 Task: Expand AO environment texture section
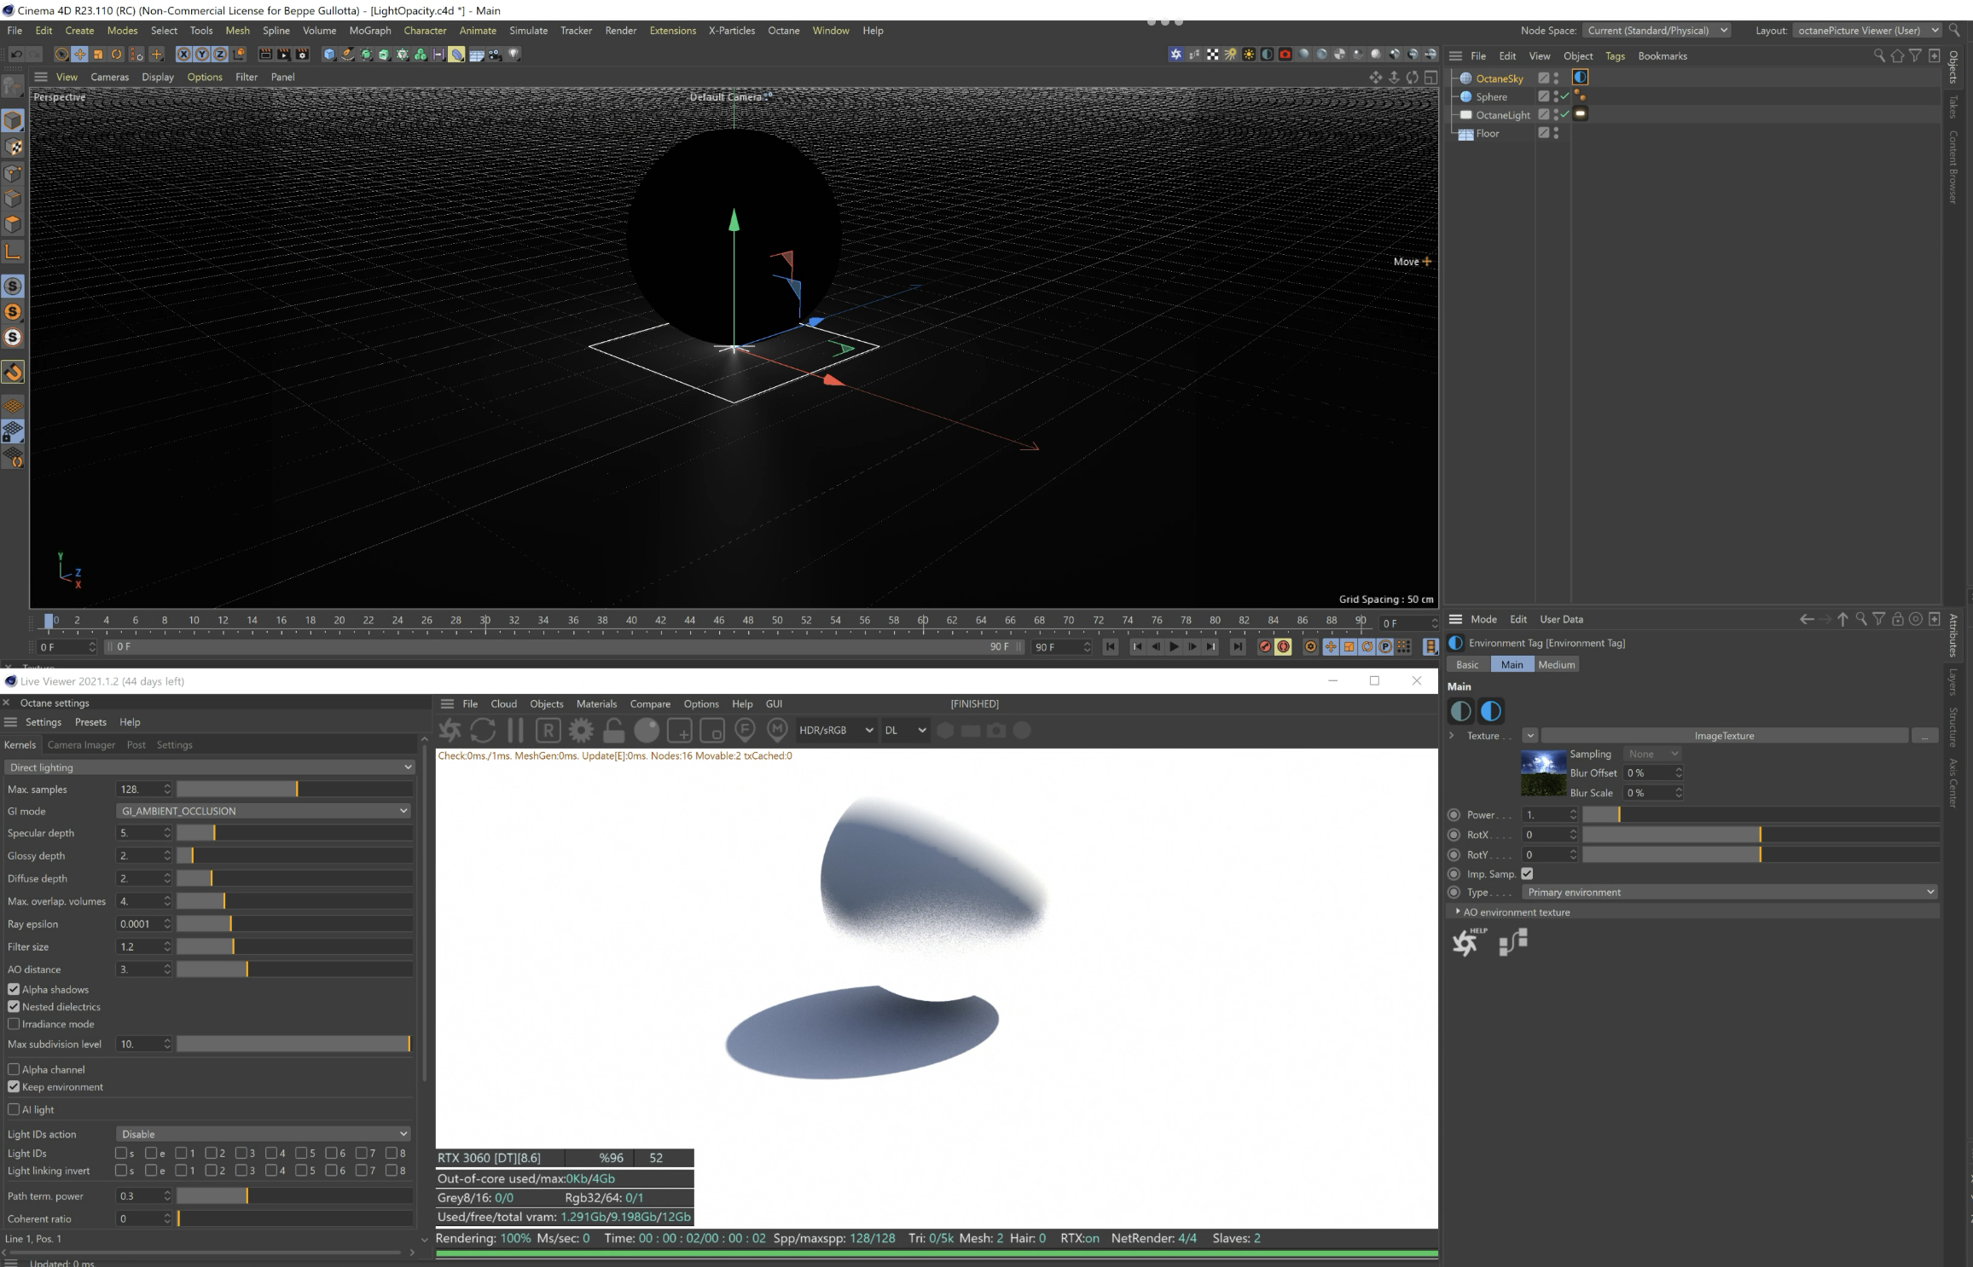coord(1458,912)
